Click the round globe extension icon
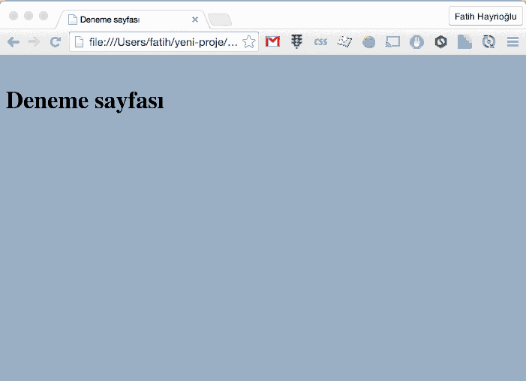526x381 pixels. pos(368,42)
